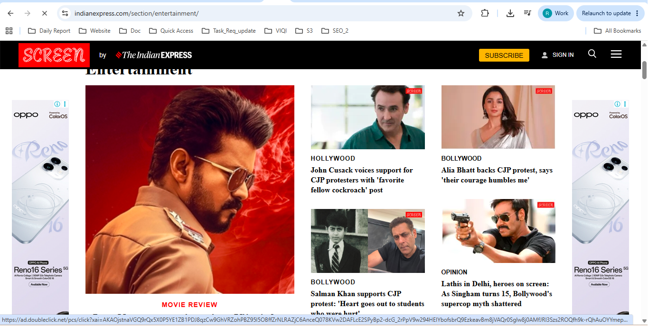Open the Website bookmark folder
Image resolution: width=648 pixels, height=326 pixels.
click(x=94, y=31)
